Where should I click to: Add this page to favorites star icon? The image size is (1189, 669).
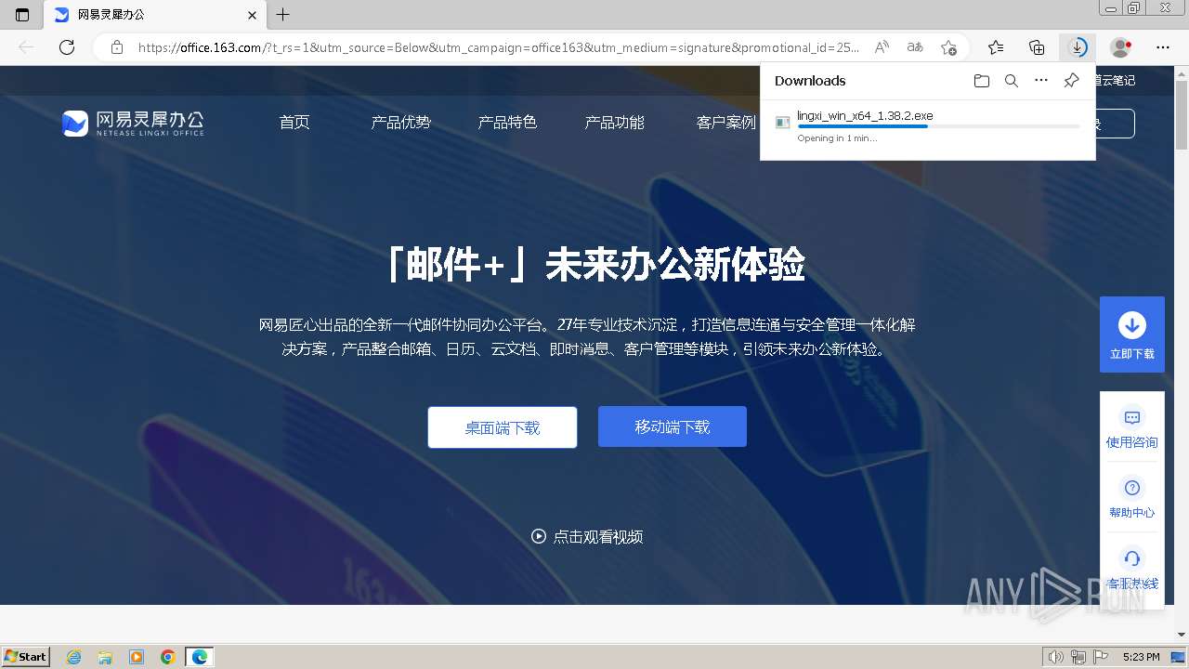[x=948, y=47]
